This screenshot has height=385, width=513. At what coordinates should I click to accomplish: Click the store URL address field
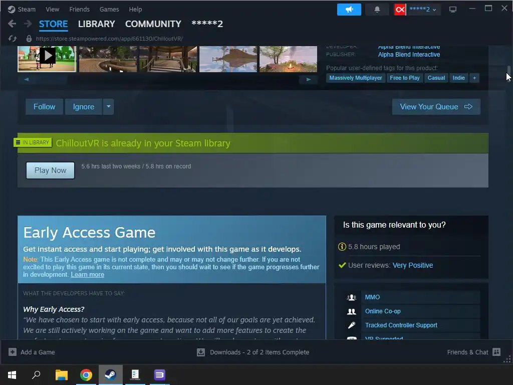pos(109,39)
